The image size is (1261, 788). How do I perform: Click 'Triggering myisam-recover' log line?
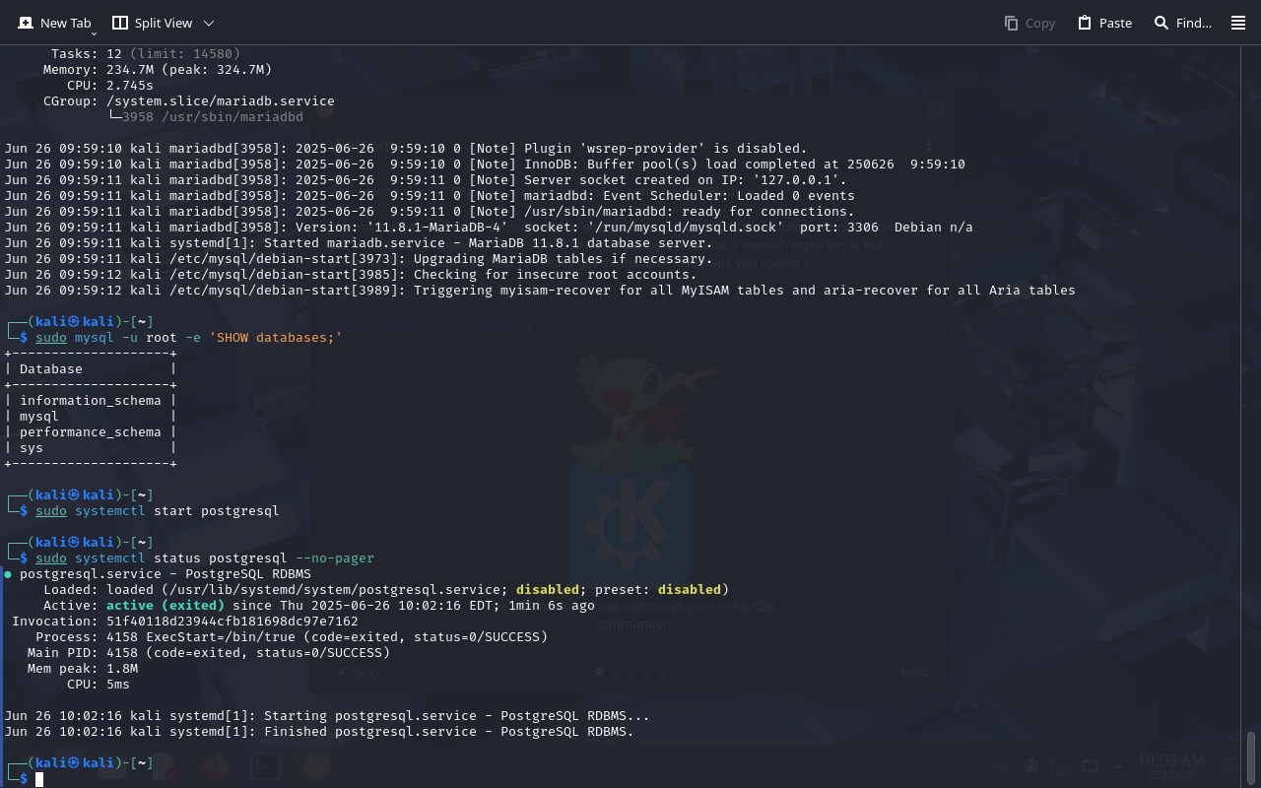pyautogui.click(x=540, y=291)
